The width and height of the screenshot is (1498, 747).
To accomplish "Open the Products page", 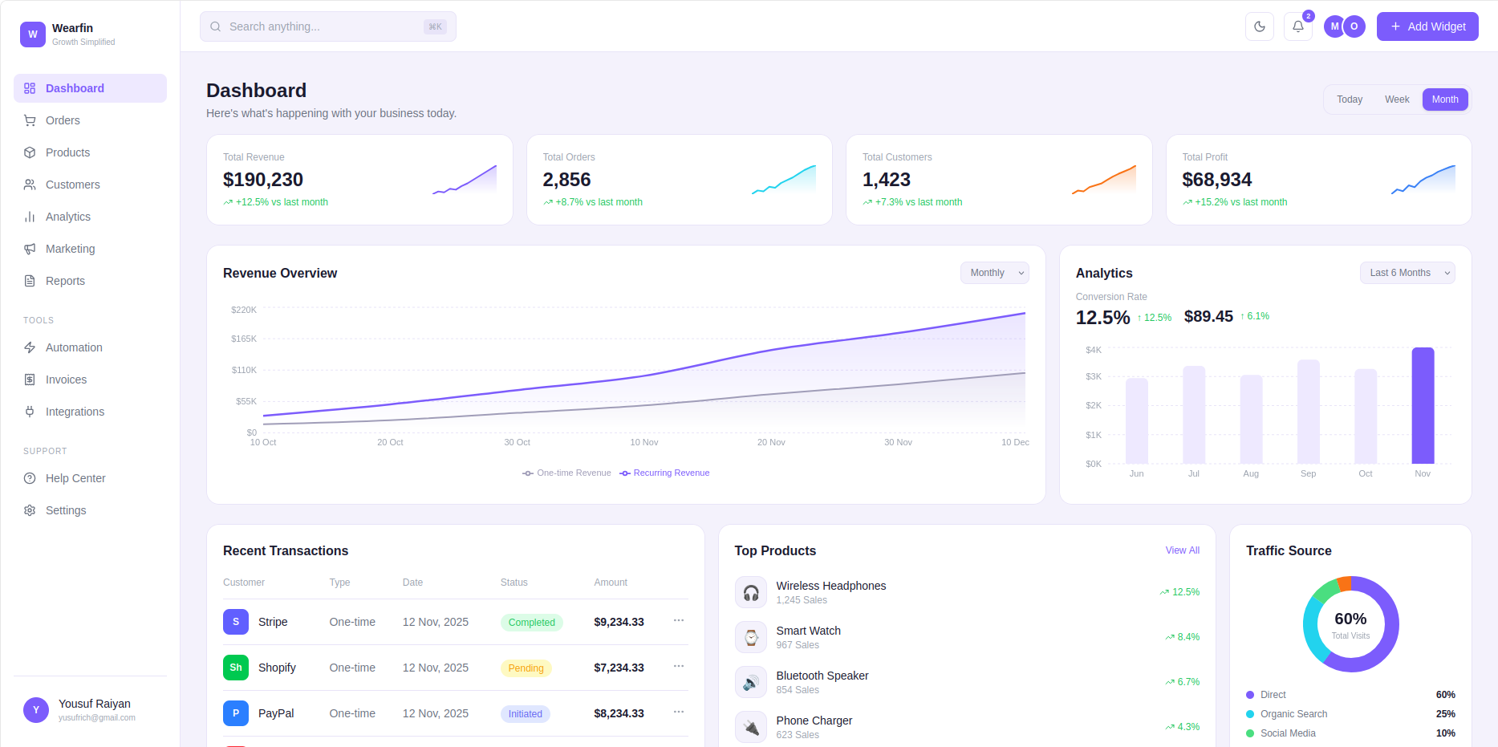I will click(x=90, y=152).
